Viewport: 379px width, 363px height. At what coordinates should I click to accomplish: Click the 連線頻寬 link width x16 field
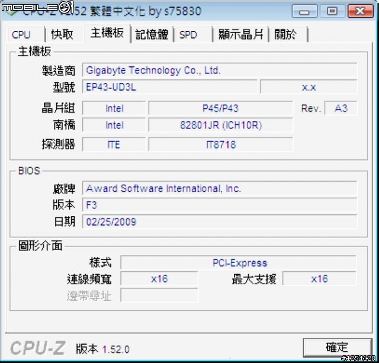click(159, 279)
